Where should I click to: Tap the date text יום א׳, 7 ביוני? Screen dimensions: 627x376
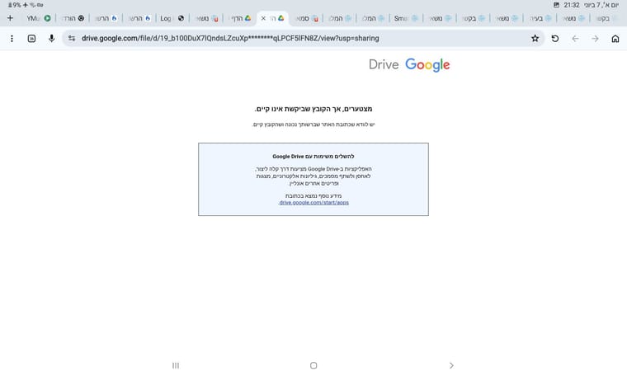coord(601,5)
